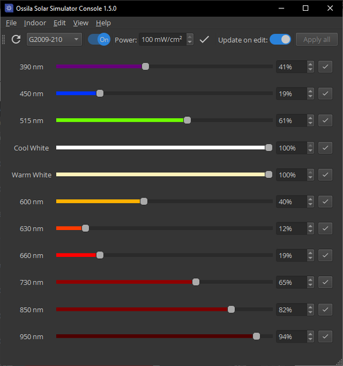Apply the 950 nm value checkmark
Viewport: 343px width, 366px height.
(x=325, y=337)
